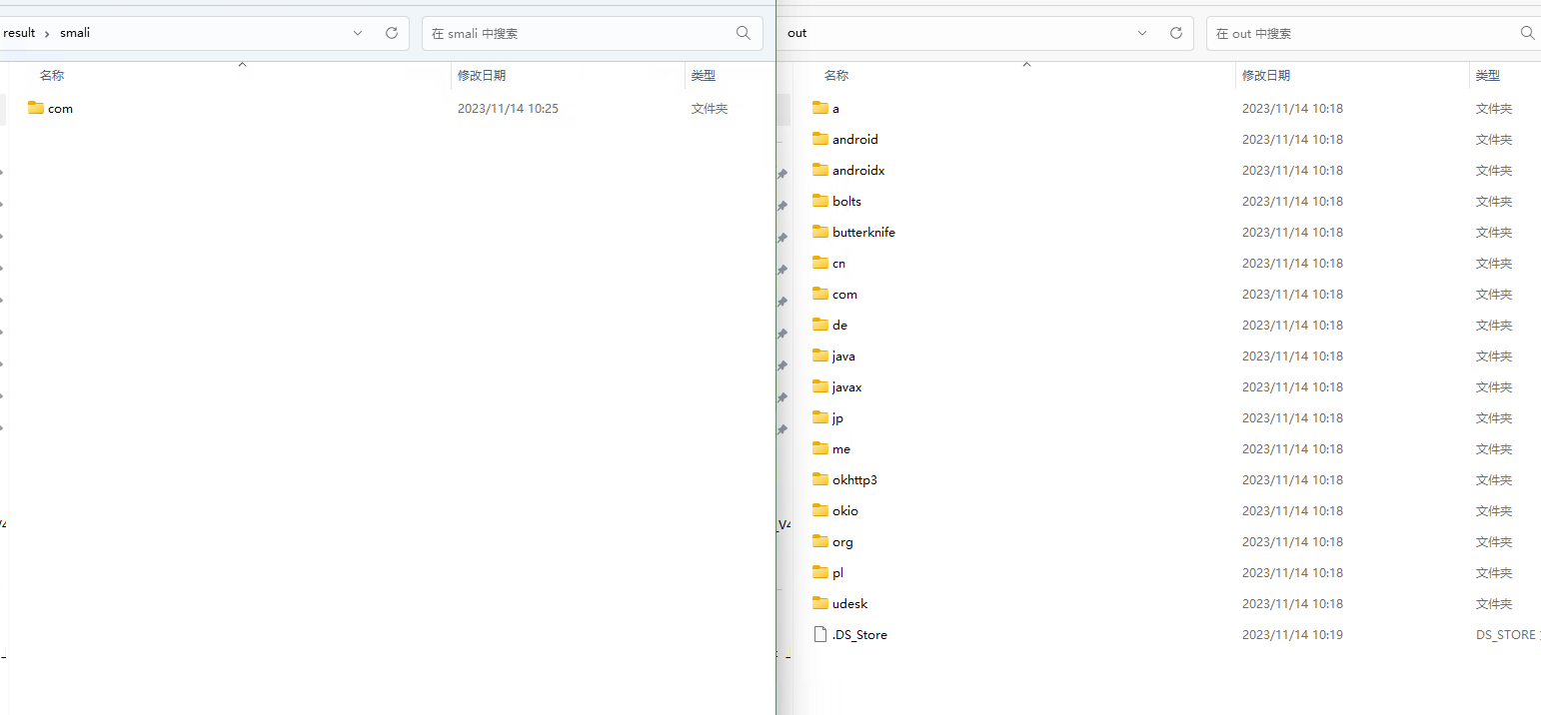1541x715 pixels.
Task: Click the 文件夹 type cell in the smali window
Action: tap(710, 109)
